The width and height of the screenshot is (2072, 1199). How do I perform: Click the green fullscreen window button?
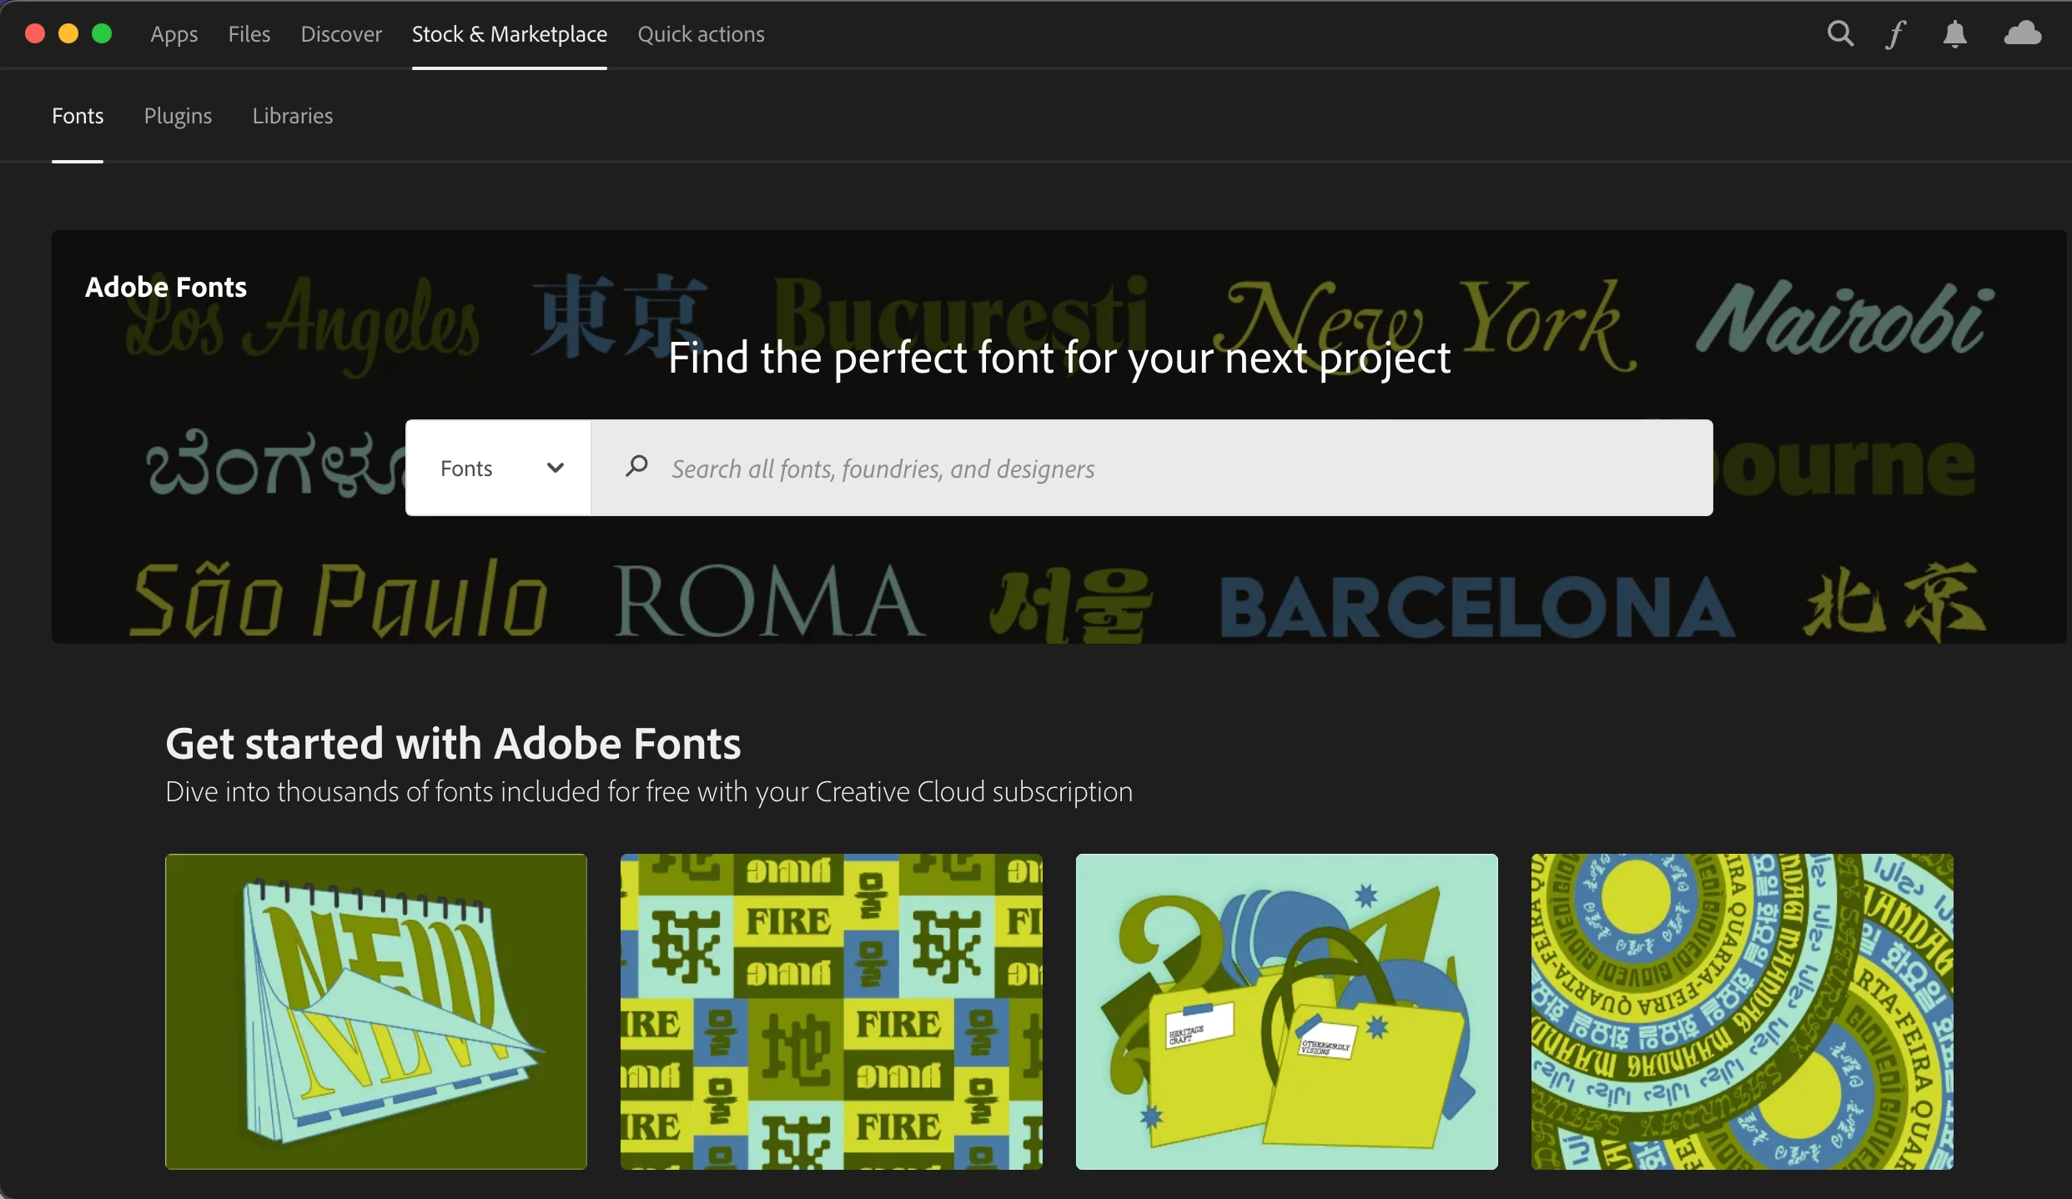(x=102, y=33)
